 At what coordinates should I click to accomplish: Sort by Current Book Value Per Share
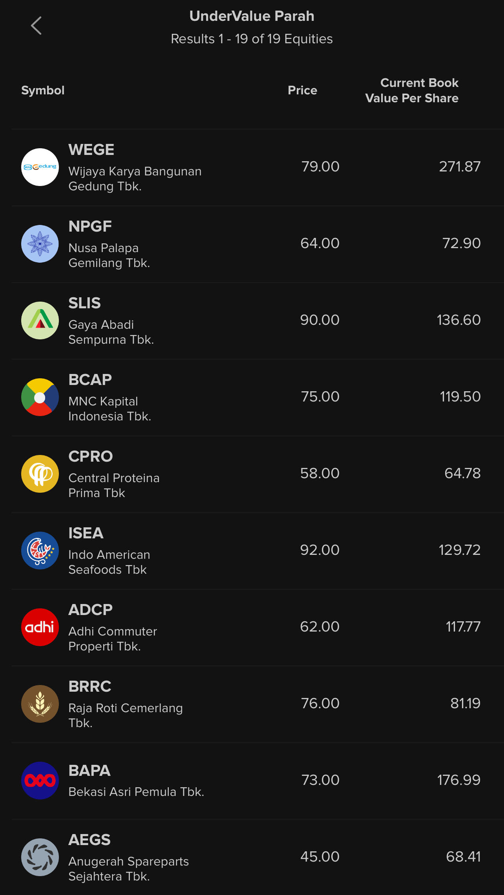(412, 90)
